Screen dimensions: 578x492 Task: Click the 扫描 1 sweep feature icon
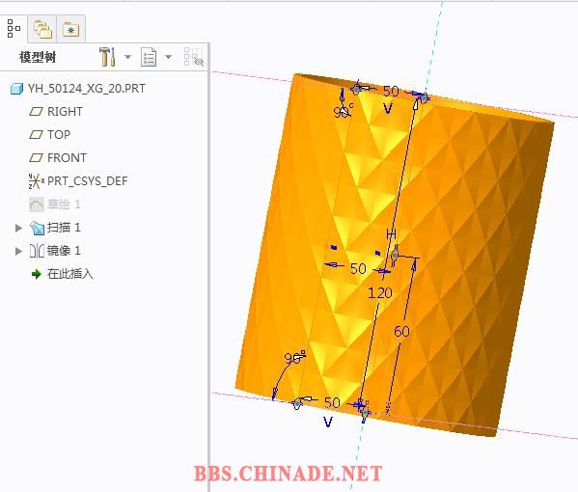coord(37,228)
